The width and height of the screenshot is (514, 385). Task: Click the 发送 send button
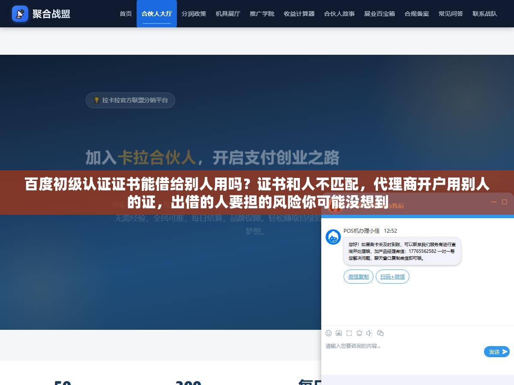click(x=497, y=352)
